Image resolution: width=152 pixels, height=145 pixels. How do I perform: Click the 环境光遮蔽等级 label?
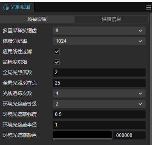20,104
